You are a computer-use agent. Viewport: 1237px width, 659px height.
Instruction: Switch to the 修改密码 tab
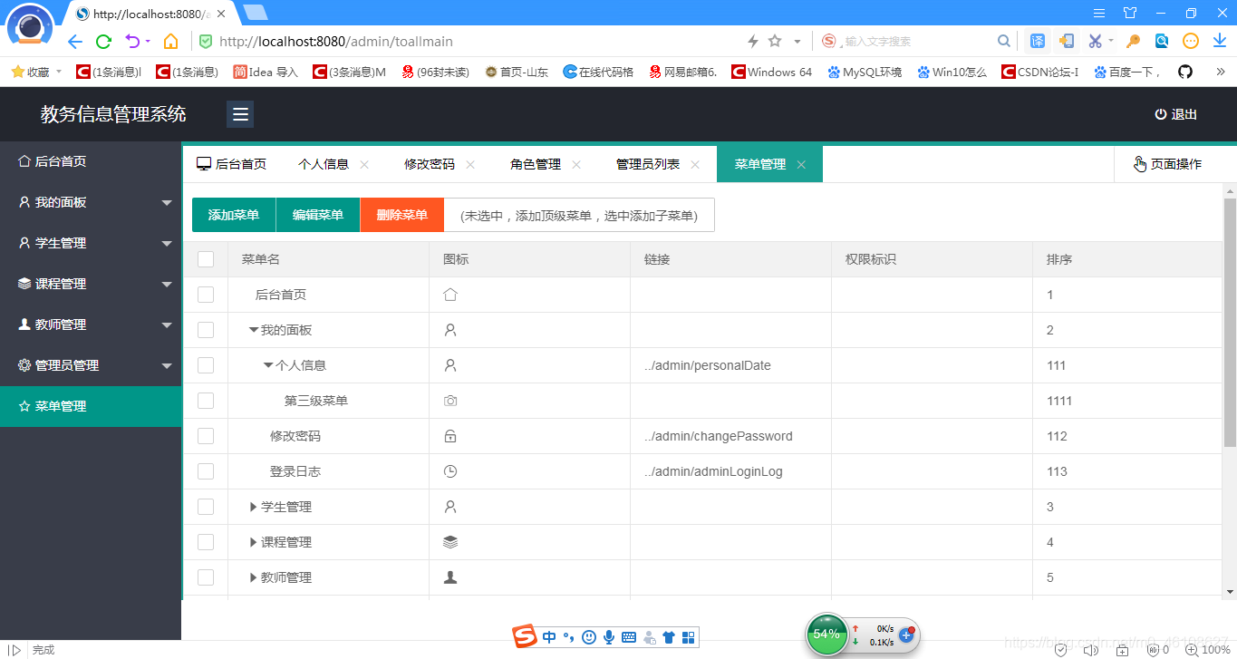point(430,164)
